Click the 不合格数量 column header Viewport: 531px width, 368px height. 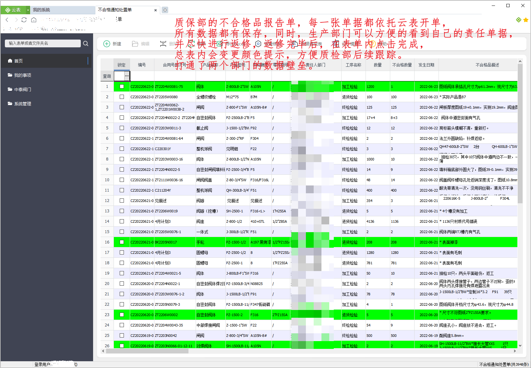point(402,65)
